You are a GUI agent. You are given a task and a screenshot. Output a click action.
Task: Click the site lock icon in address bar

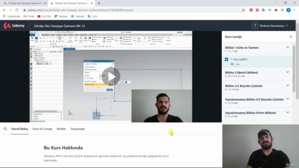pyautogui.click(x=24, y=10)
